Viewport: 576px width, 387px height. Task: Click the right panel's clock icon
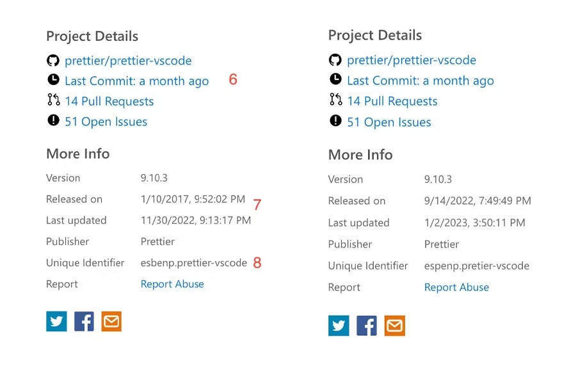335,79
